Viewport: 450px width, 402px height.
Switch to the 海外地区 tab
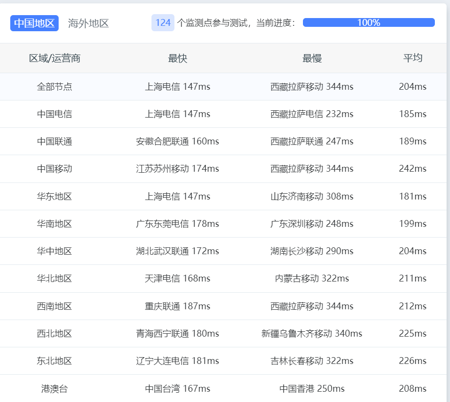[x=88, y=23]
